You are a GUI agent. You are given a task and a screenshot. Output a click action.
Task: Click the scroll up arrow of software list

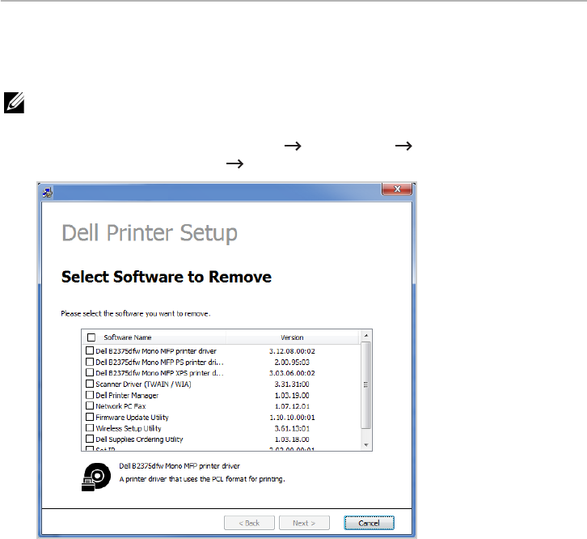tap(366, 336)
